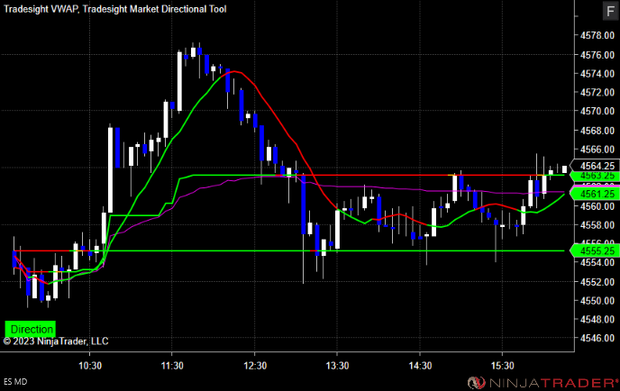This screenshot has width=620, height=391.
Task: Click the 4572.00 price axis label
Action: 597,92
